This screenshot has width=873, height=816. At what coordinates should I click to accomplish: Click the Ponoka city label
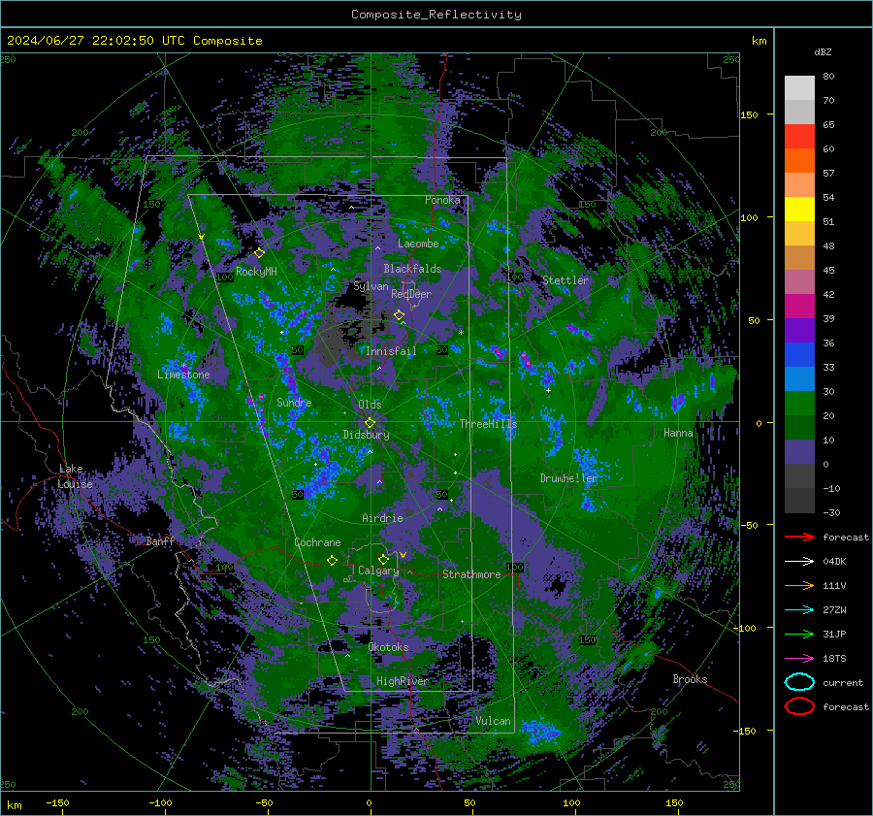[x=442, y=200]
